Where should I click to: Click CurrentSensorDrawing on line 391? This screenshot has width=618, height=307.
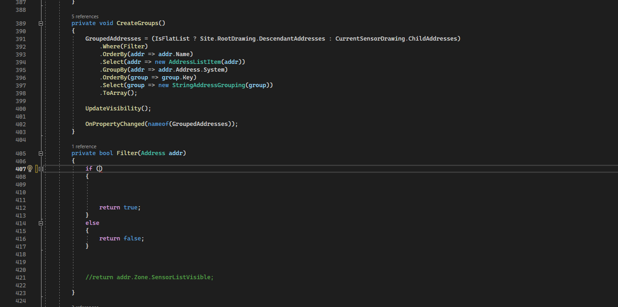coord(370,39)
